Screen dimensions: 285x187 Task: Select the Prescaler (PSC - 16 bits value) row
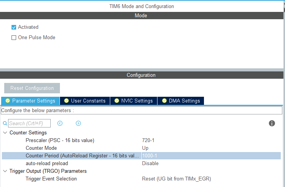click(141, 140)
